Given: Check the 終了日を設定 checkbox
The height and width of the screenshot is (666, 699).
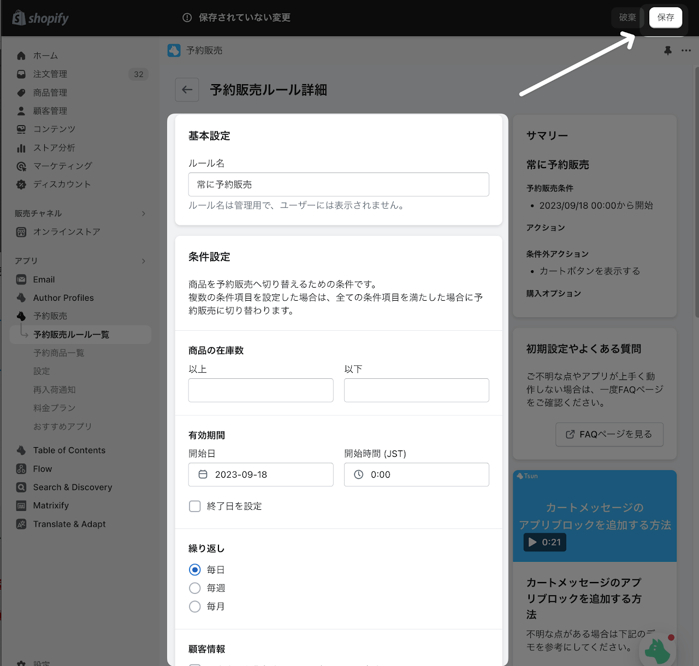Looking at the screenshot, I should pos(195,506).
